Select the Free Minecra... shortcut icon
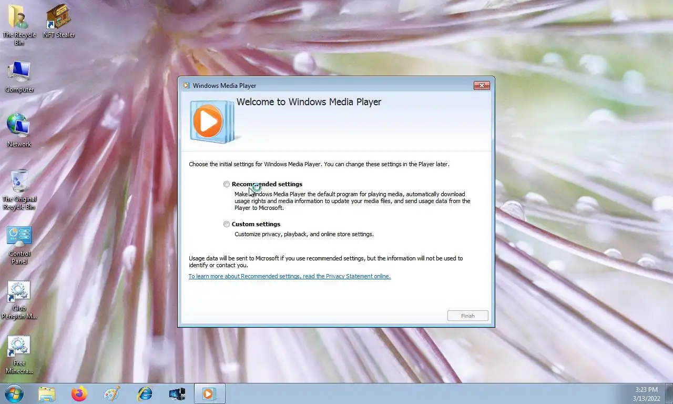The height and width of the screenshot is (404, 673). click(19, 355)
